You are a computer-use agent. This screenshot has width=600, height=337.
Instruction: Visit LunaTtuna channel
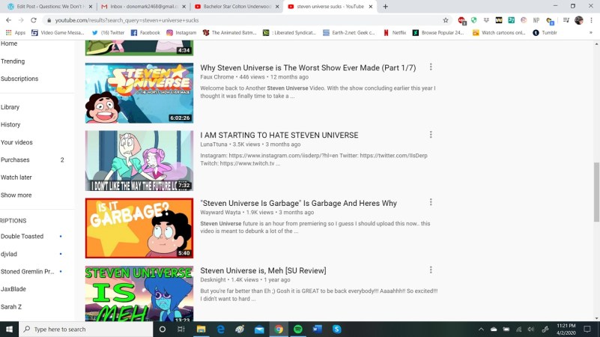[x=213, y=145]
